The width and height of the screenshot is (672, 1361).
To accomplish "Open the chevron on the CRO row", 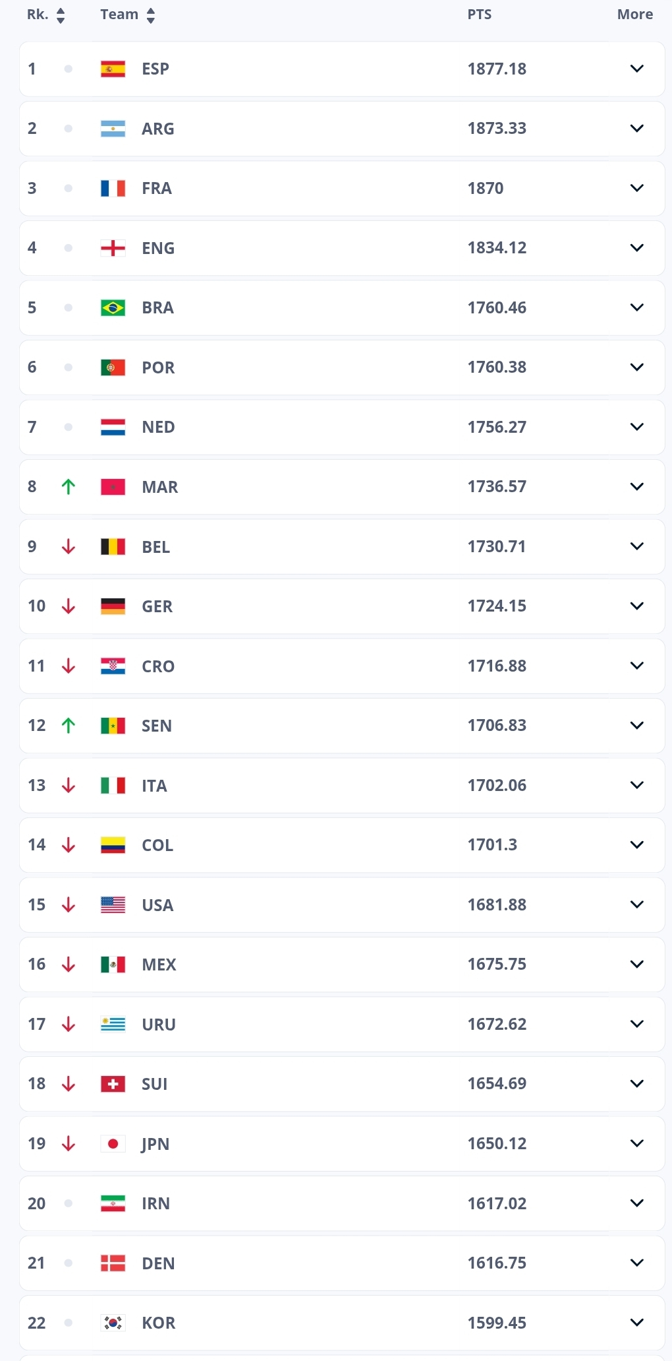I will pos(636,666).
